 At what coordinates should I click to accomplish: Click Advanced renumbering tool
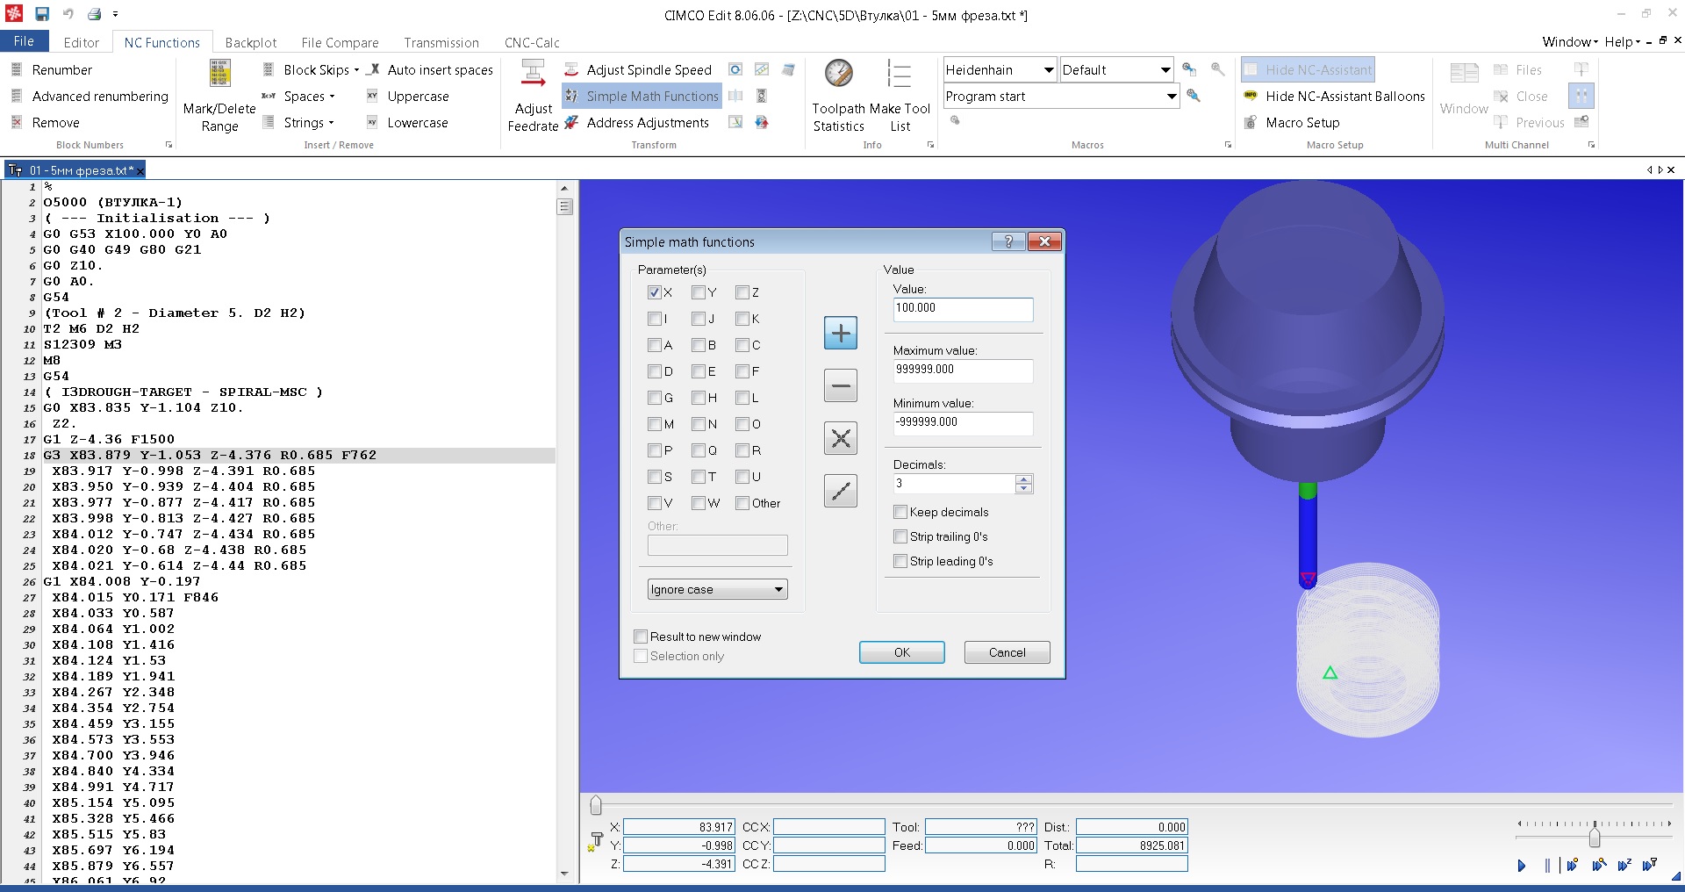90,97
